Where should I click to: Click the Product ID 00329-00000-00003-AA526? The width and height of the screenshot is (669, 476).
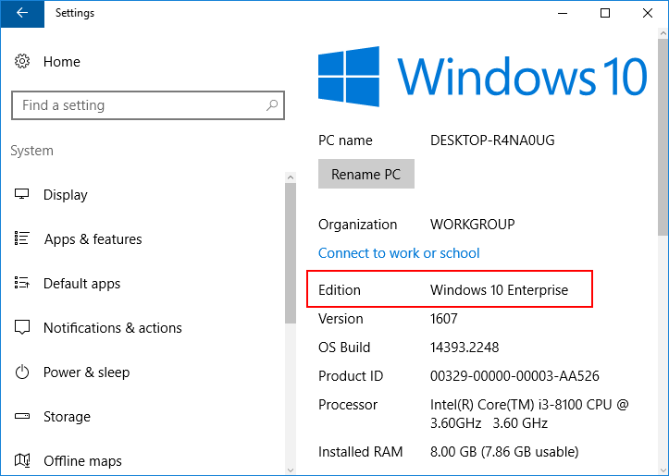click(x=514, y=376)
